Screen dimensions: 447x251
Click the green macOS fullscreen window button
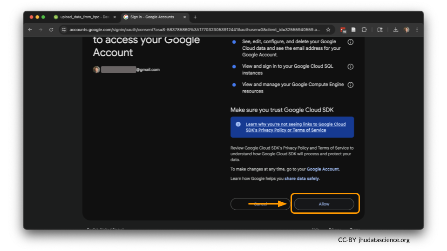pos(43,17)
